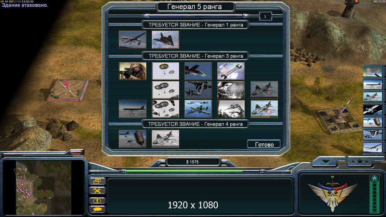Open the satellite shortcut in right sidebar
This screenshot has height=217, width=386.
[373, 110]
